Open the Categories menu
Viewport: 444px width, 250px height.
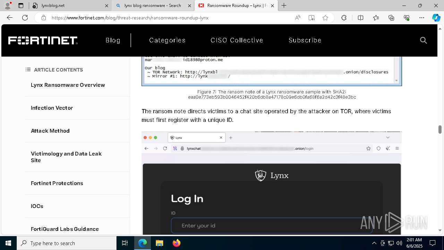point(167,40)
